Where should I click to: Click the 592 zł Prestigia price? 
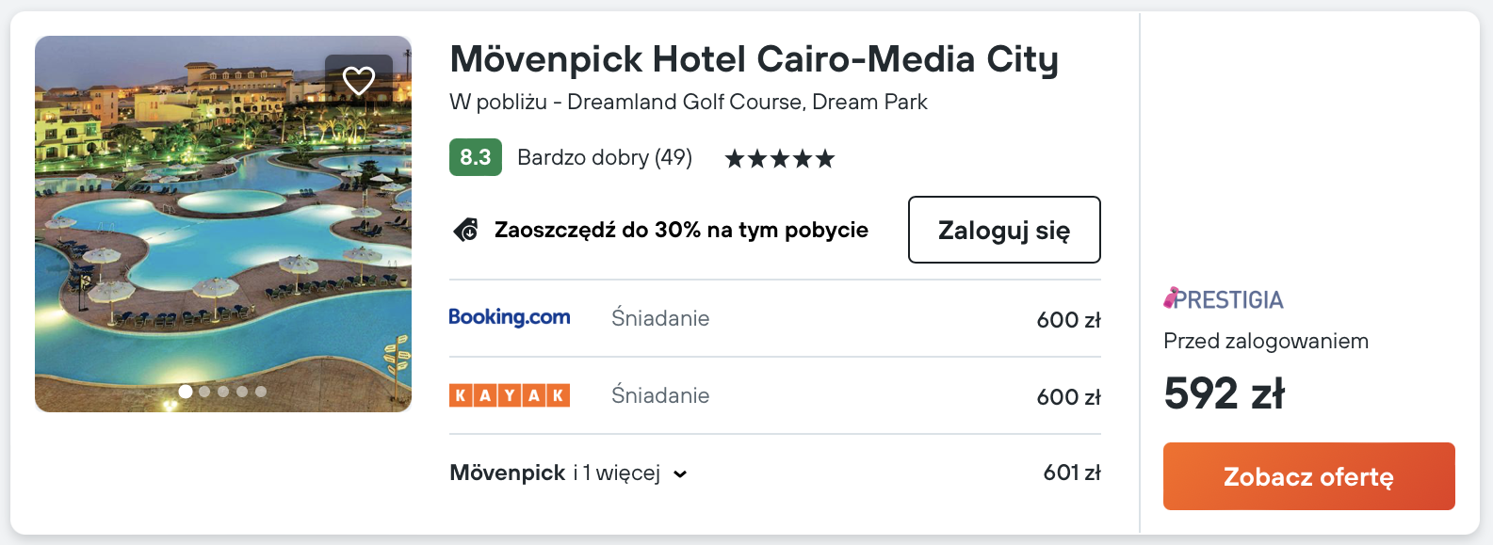pos(1224,393)
